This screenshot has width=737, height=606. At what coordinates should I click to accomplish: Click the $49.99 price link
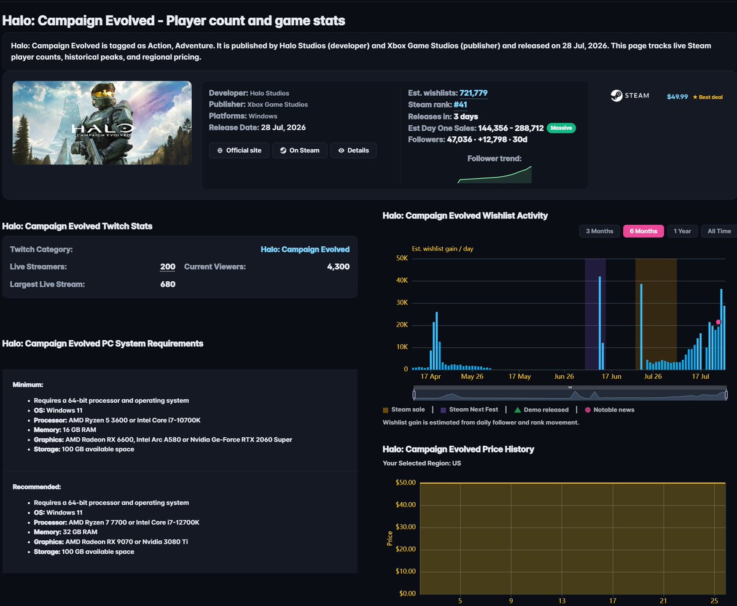pos(677,97)
